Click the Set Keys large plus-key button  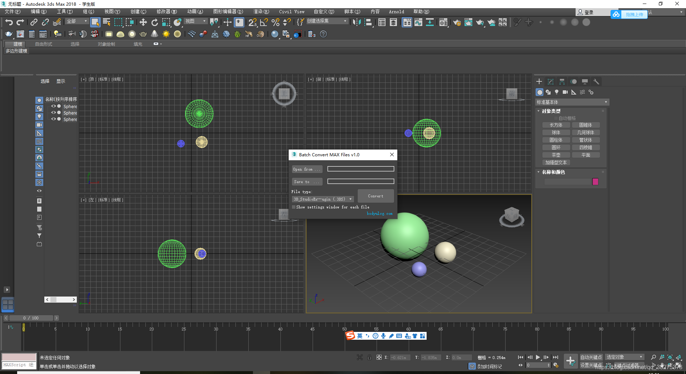pyautogui.click(x=571, y=361)
